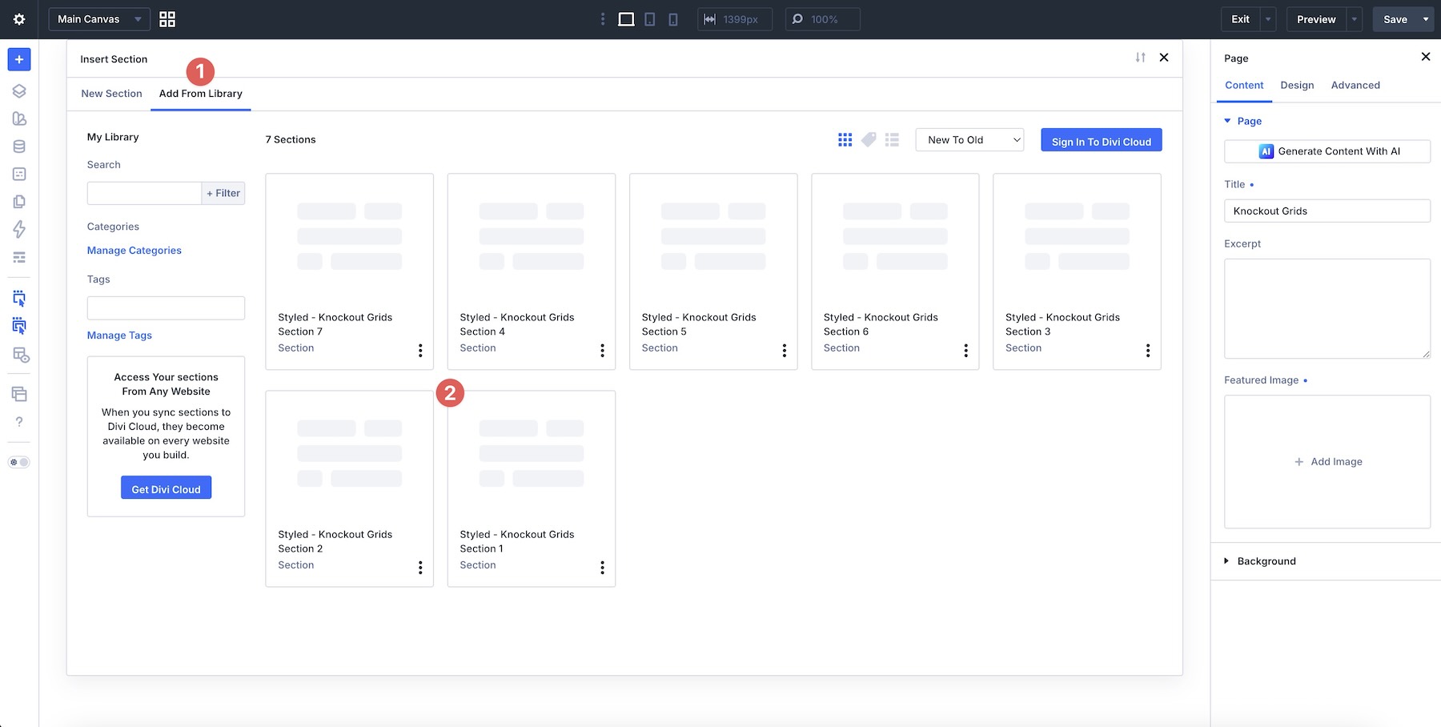
Task: Open options menu for Knockout Grids Section 6
Action: [965, 351]
